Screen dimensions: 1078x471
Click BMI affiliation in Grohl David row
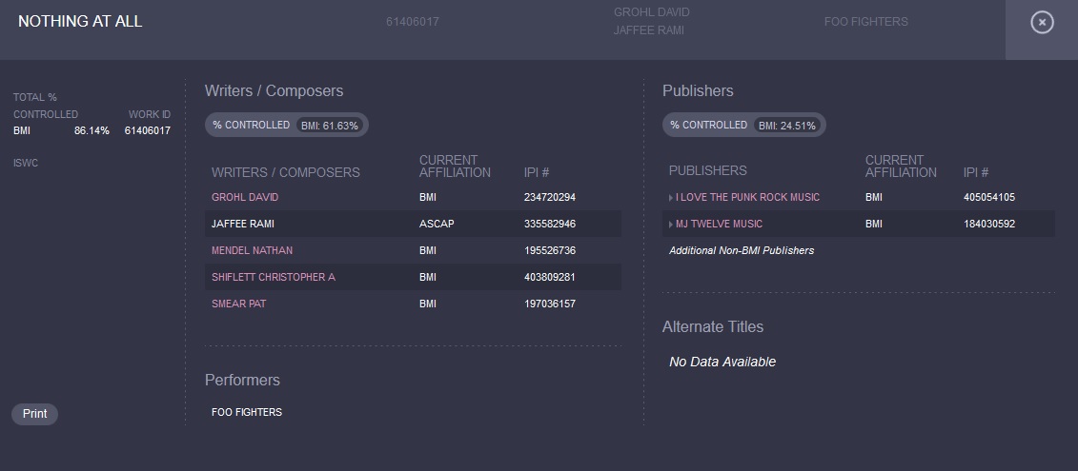(428, 198)
